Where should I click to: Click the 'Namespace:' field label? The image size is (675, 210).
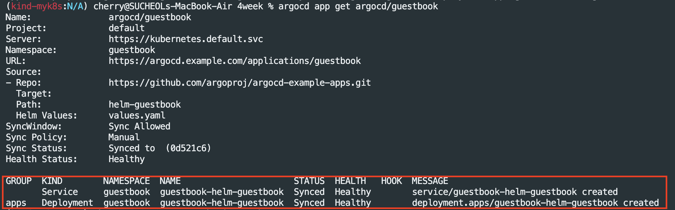pos(31,50)
